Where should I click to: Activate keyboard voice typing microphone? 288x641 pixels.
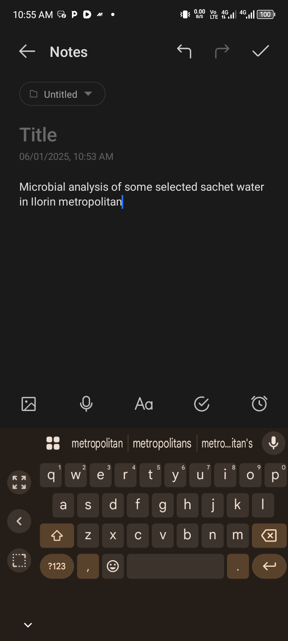[x=274, y=443]
